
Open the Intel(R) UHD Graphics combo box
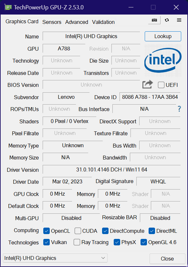(55, 258)
